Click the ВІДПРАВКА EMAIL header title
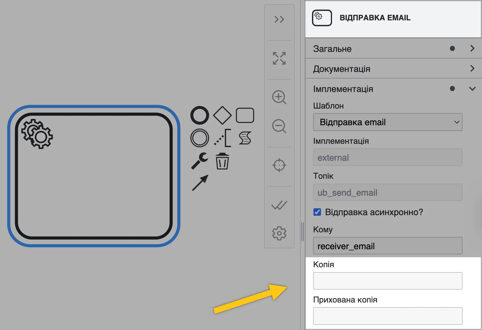The width and height of the screenshot is (482, 330). point(375,18)
